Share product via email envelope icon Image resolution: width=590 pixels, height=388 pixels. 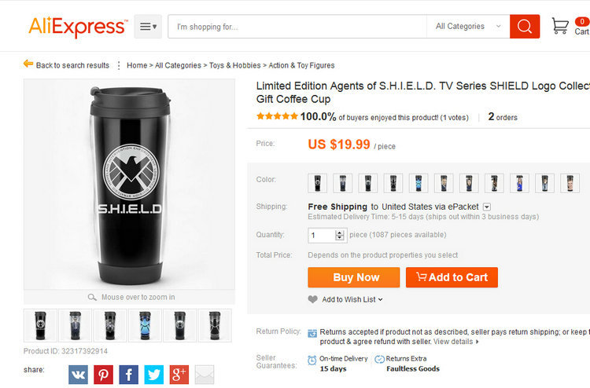pos(205,375)
